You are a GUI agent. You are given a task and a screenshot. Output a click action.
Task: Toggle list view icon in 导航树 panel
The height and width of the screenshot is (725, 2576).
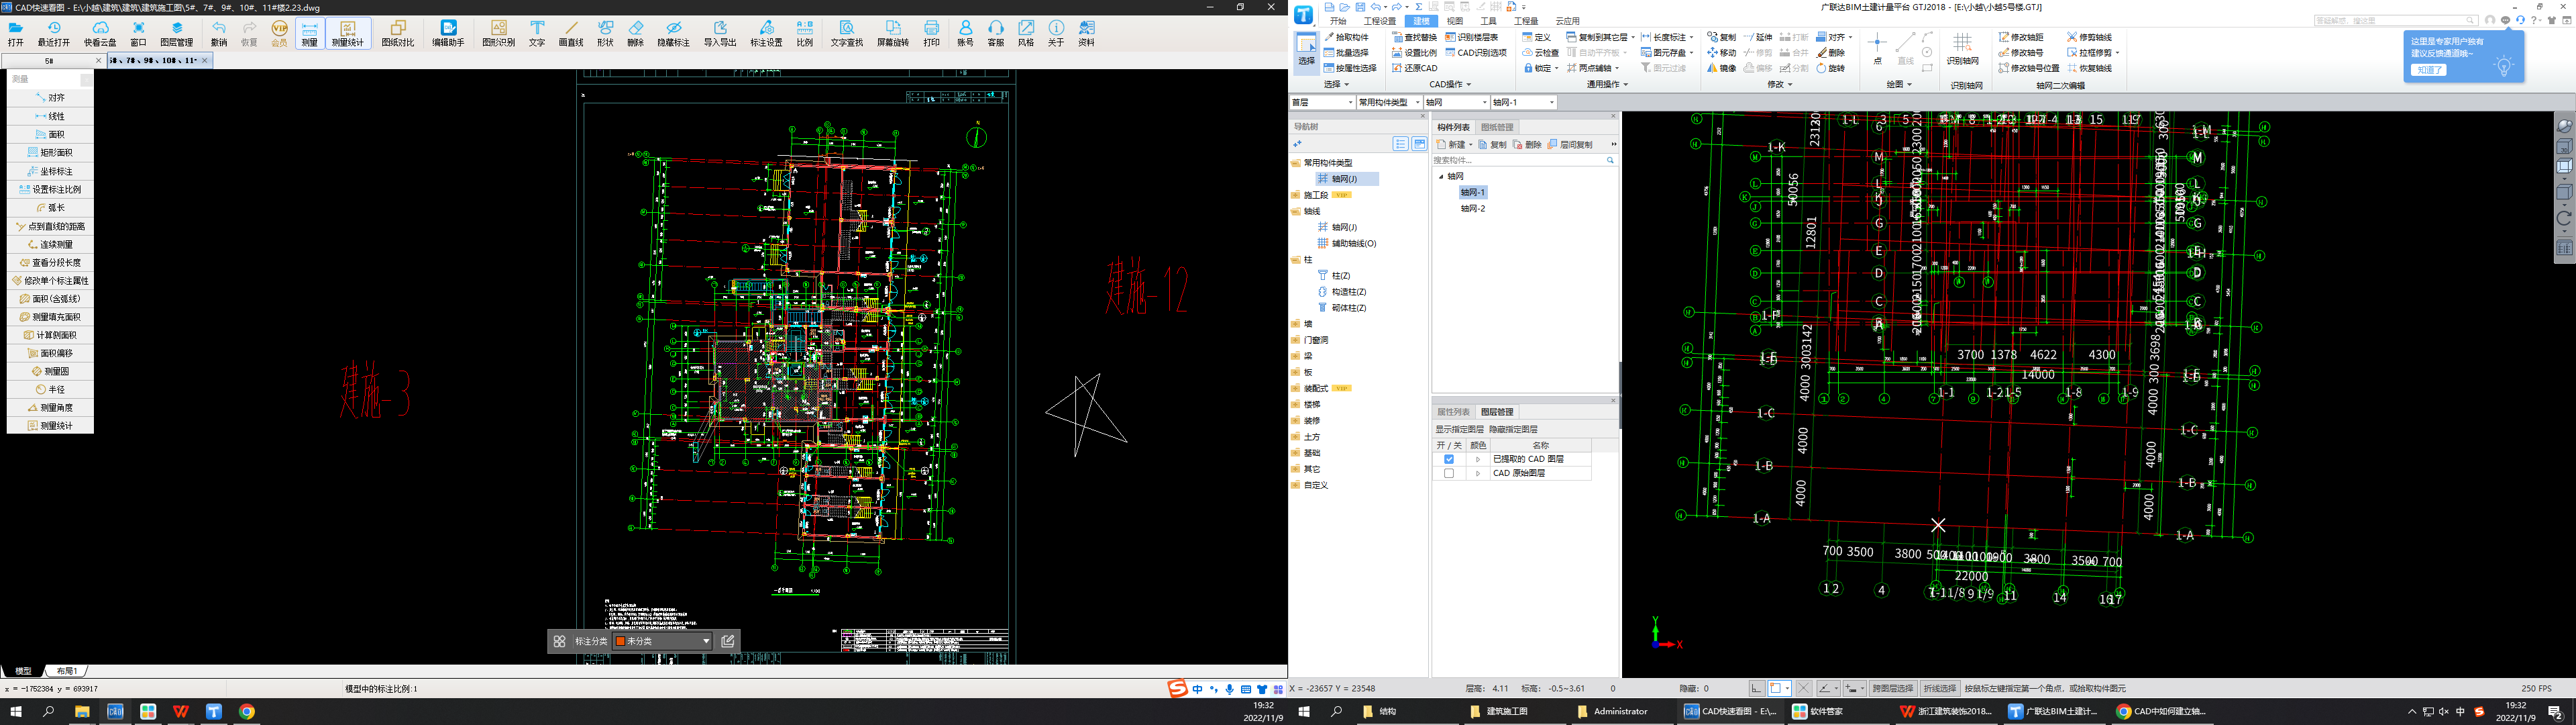(1400, 144)
